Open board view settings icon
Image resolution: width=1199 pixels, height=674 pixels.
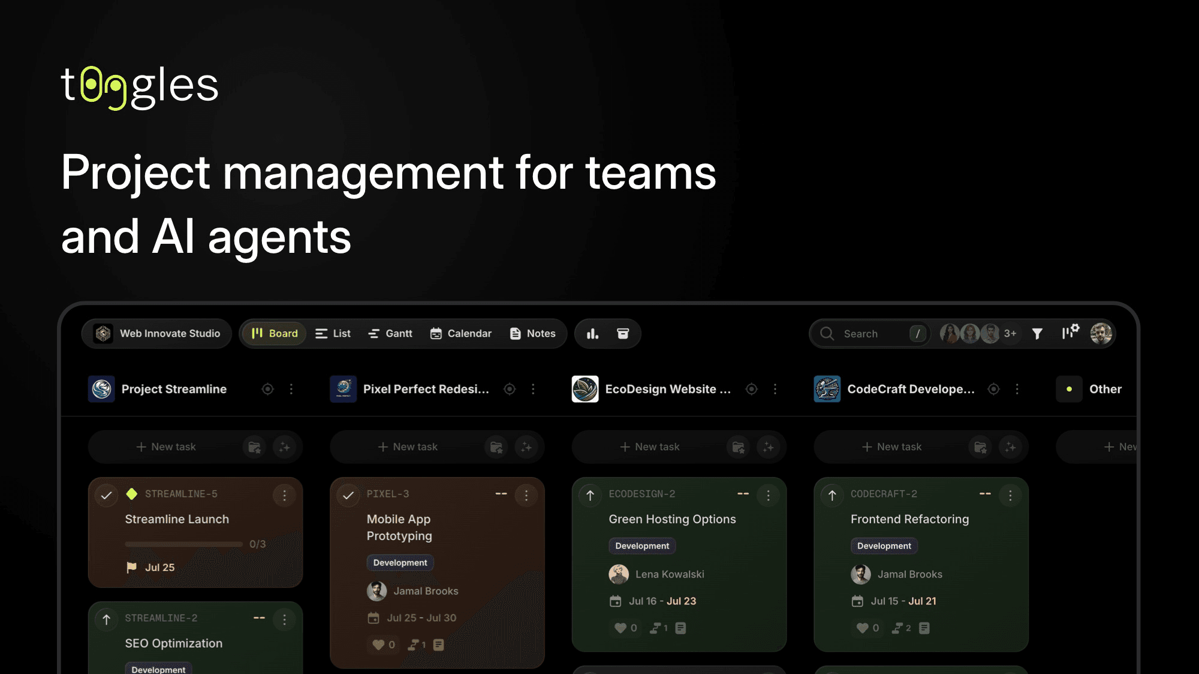(x=1070, y=332)
